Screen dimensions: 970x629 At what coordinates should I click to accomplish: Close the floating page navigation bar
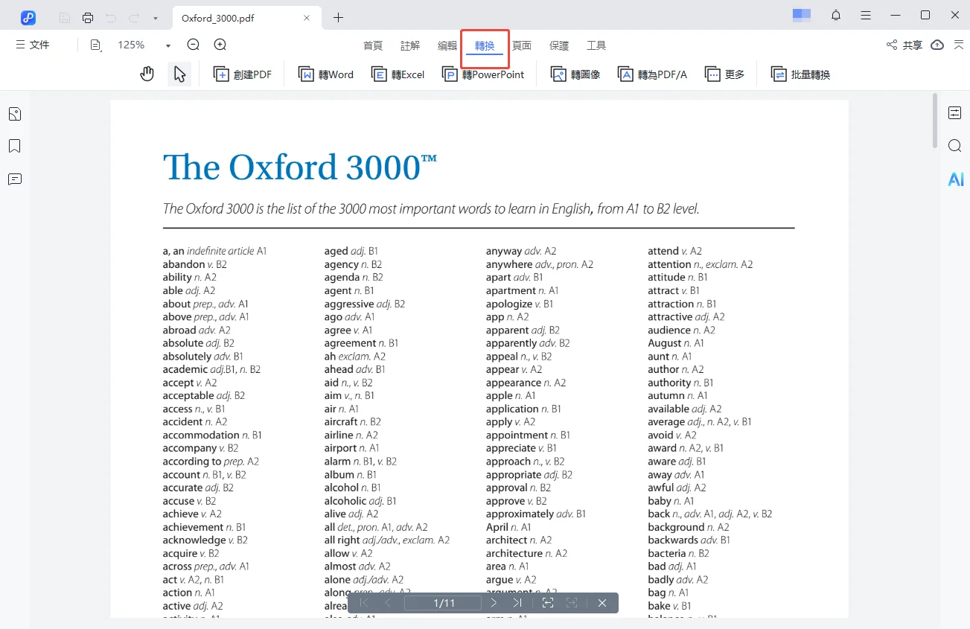(602, 603)
